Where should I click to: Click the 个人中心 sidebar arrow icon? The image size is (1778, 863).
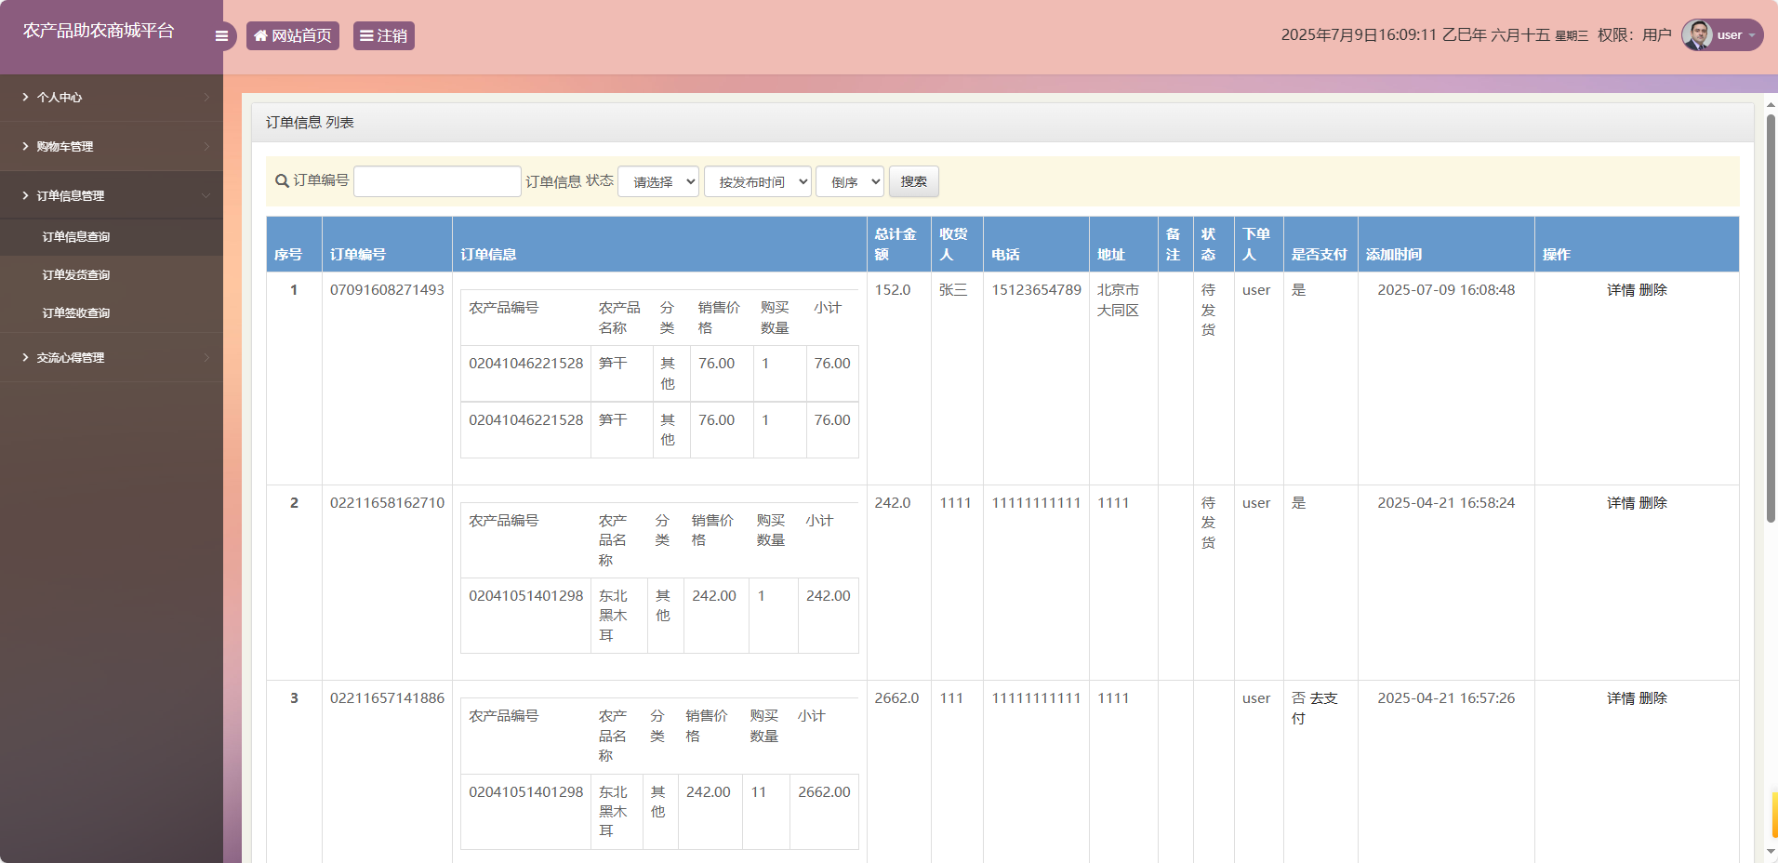206,97
